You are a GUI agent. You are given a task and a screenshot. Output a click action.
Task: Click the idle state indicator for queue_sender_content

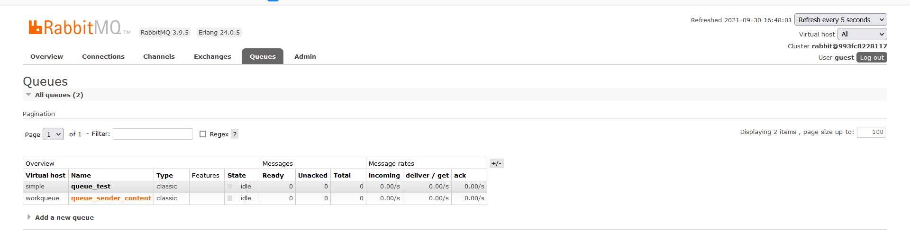(246, 198)
